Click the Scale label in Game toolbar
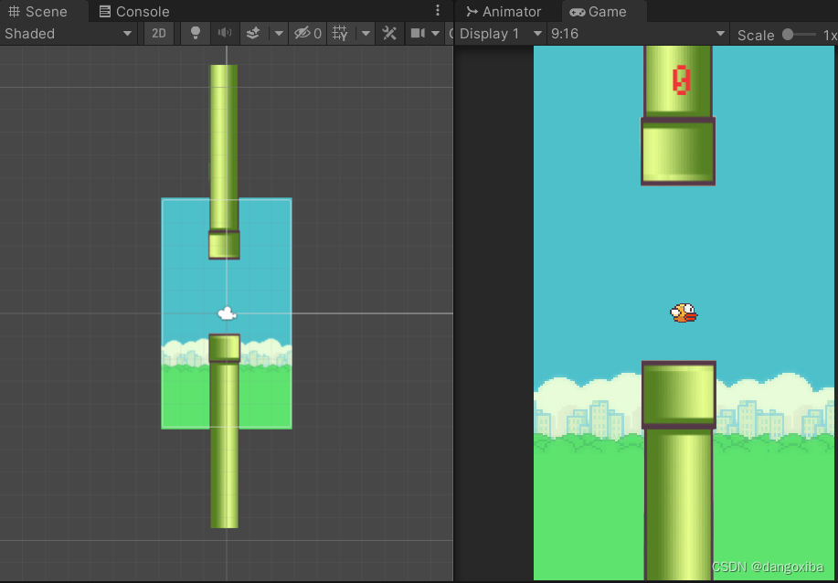The width and height of the screenshot is (838, 583). coord(756,36)
